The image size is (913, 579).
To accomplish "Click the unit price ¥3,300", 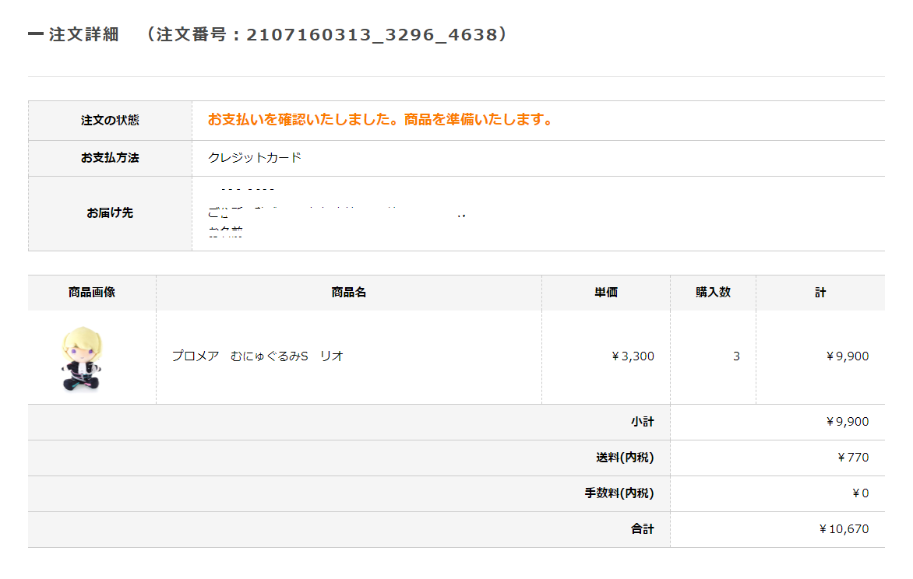I will click(633, 356).
